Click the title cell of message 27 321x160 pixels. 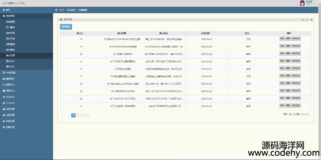point(123,106)
